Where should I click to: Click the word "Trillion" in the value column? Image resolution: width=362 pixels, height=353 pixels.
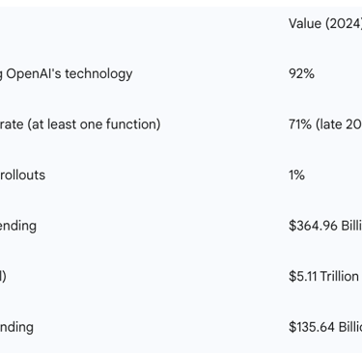coord(340,276)
